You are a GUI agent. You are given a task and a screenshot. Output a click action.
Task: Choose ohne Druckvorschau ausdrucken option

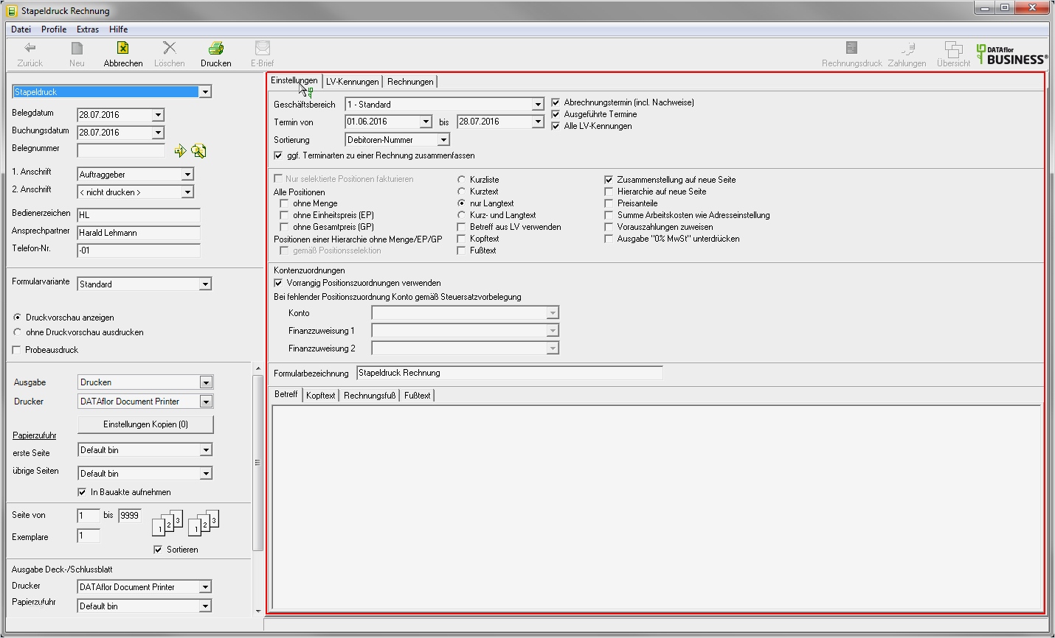17,332
